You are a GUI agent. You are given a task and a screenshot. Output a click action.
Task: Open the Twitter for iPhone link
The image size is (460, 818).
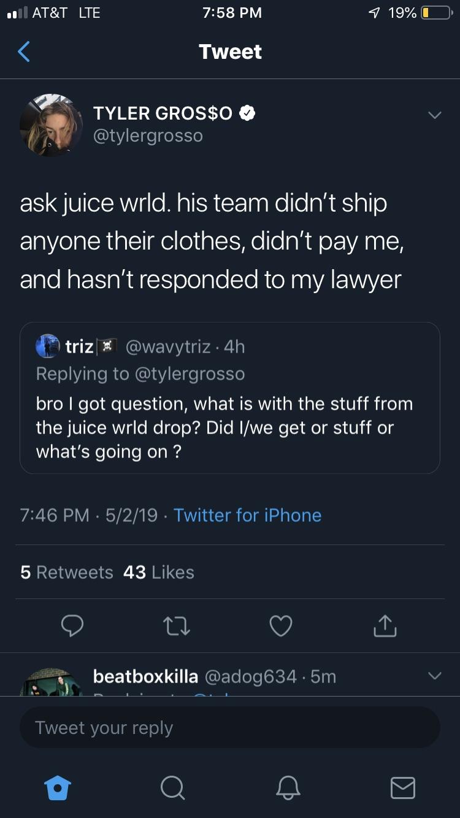tap(247, 515)
